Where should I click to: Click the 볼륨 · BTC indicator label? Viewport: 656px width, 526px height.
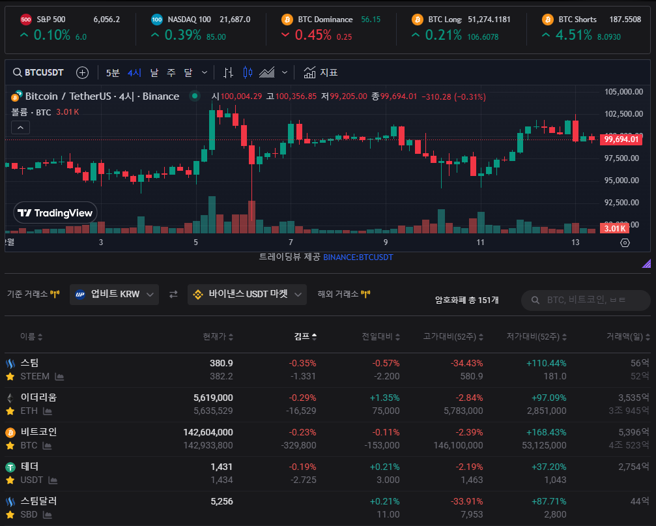(x=31, y=112)
